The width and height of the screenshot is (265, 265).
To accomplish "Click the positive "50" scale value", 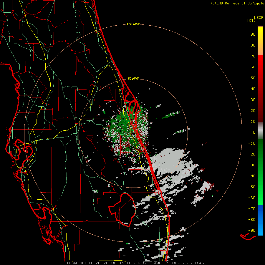I will 253,78.
